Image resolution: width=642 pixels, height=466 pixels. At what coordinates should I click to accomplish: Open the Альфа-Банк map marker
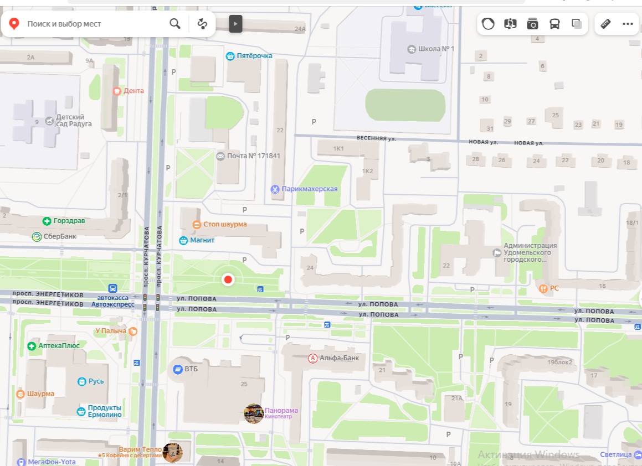click(313, 358)
